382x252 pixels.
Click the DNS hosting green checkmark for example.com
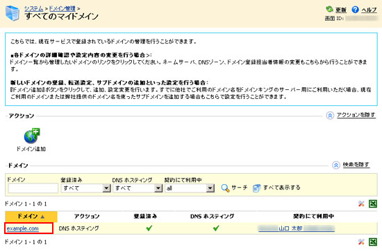[216, 228]
